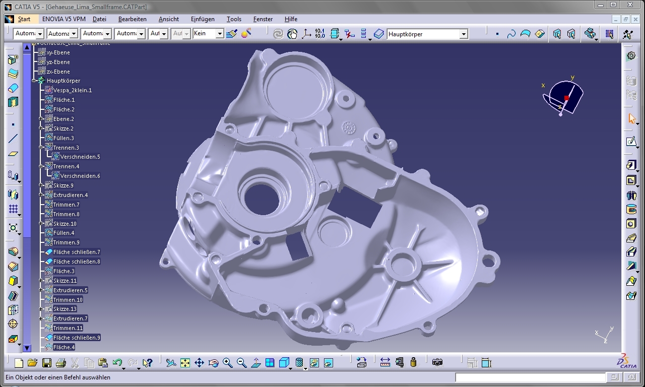645x387 pixels.
Task: Select Fläche schließen.7 in the tree
Action: pyautogui.click(x=77, y=252)
